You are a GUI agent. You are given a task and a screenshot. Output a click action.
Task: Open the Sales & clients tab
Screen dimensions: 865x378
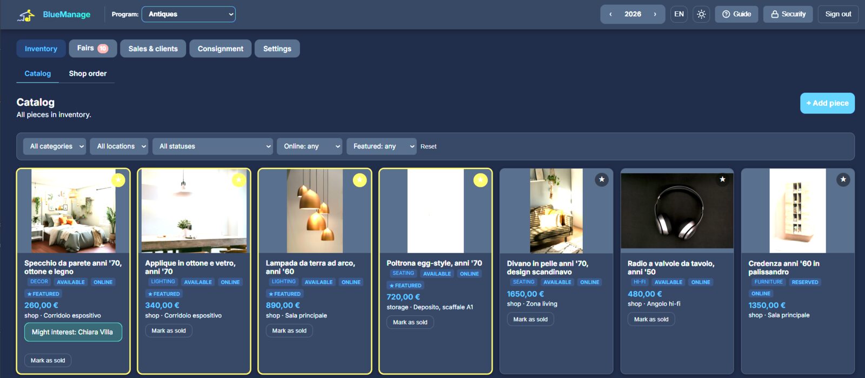coord(153,49)
